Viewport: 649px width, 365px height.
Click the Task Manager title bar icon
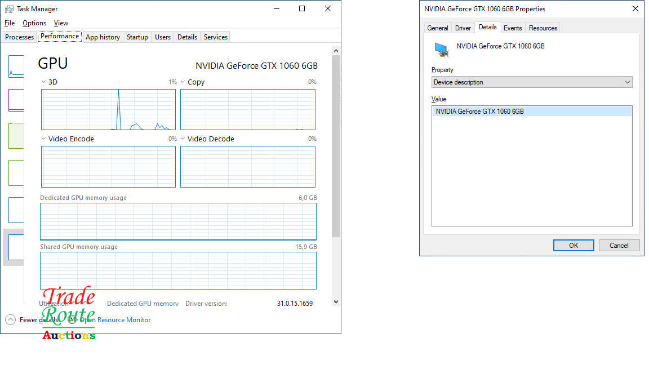[x=10, y=9]
